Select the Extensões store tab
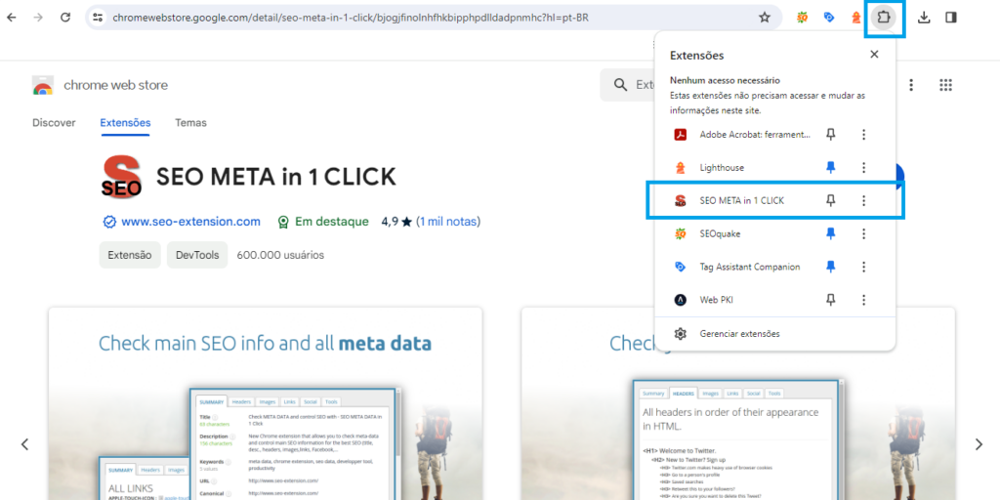Viewport: 1000px width, 500px height. click(126, 122)
